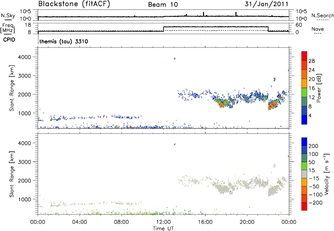
Task: Click the 28 label on Power colorbar
Action: (x=311, y=61)
